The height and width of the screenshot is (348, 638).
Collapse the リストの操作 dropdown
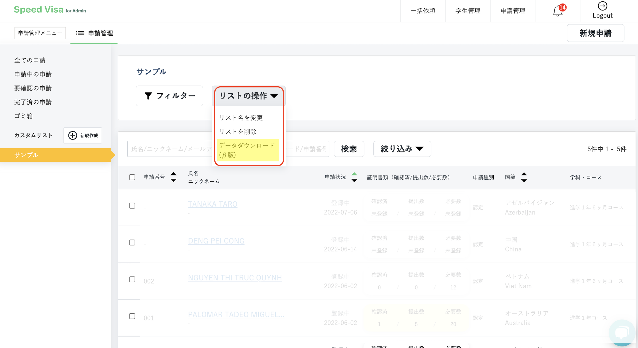(249, 96)
